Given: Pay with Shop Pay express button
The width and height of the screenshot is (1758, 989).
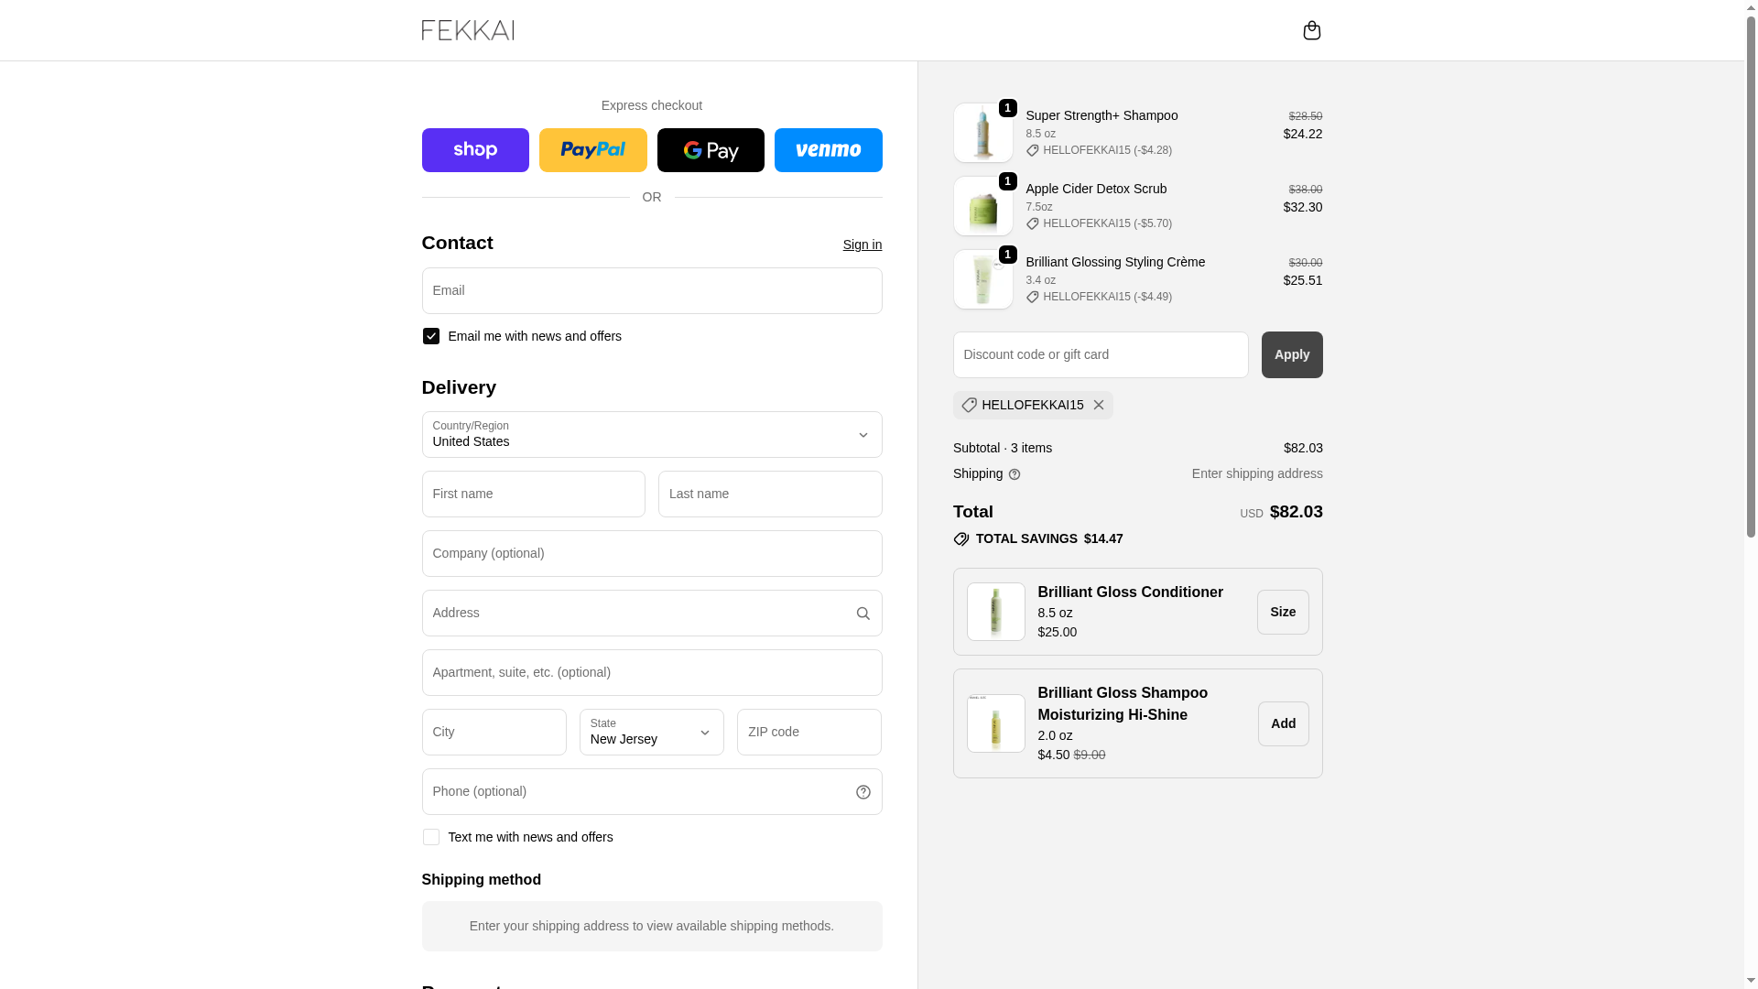Looking at the screenshot, I should coord(475,150).
